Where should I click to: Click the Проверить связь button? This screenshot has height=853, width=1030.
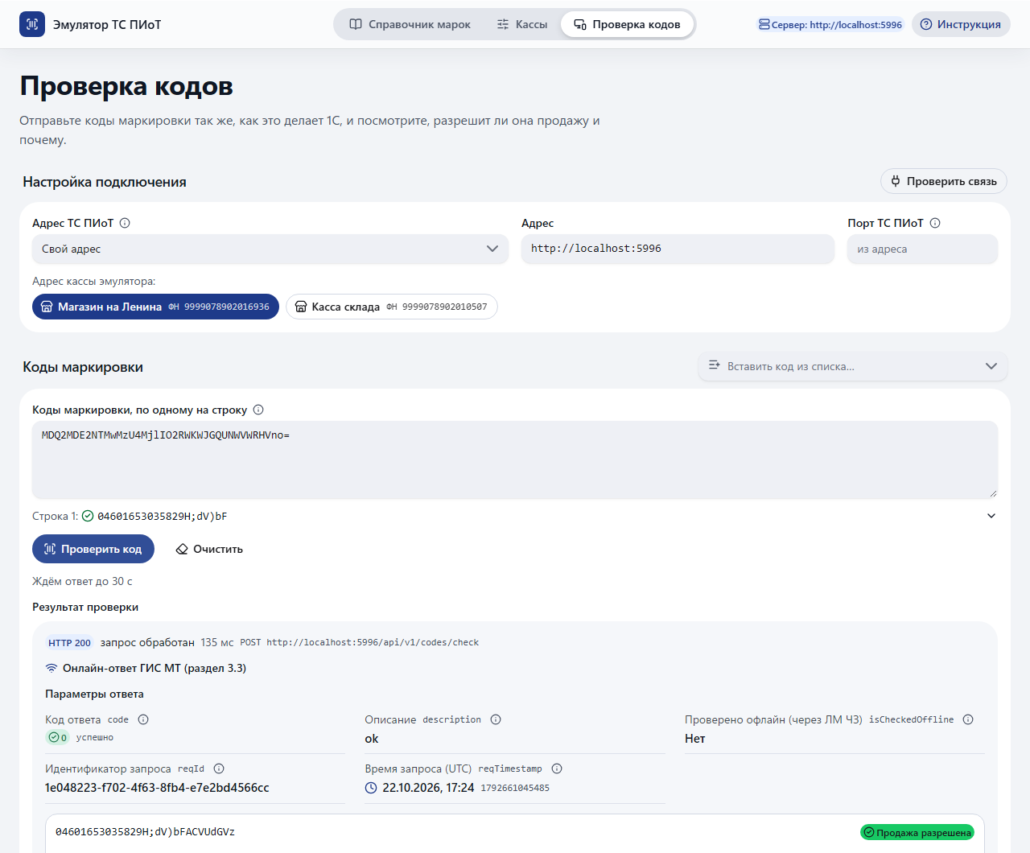point(944,181)
